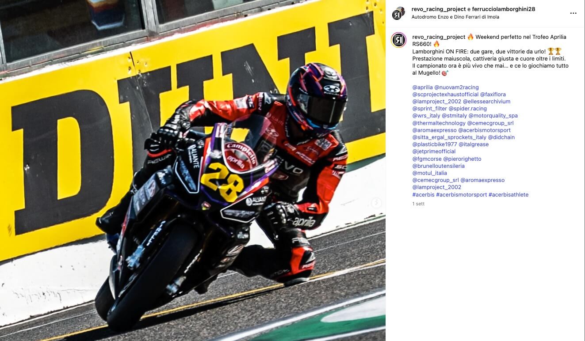
Task: Open the #acerbismotorsport hashtag
Action: pos(461,195)
